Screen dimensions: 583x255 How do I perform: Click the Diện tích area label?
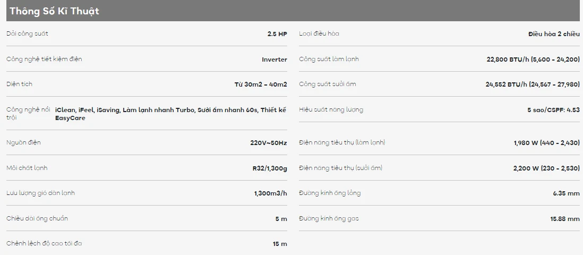19,84
